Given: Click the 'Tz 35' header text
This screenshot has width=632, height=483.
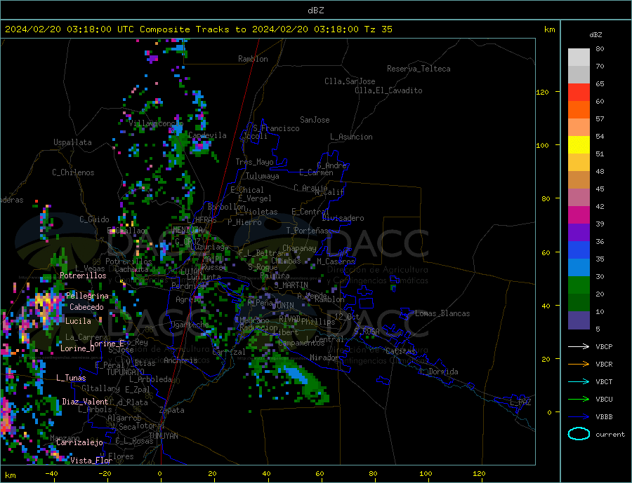Looking at the screenshot, I should tap(378, 29).
